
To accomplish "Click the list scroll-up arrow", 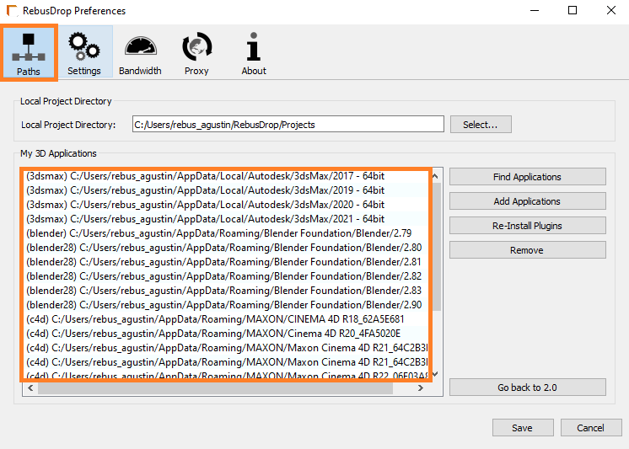I will (435, 176).
